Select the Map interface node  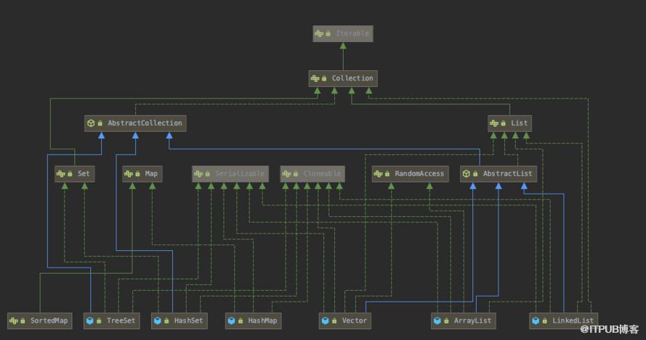coord(142,173)
